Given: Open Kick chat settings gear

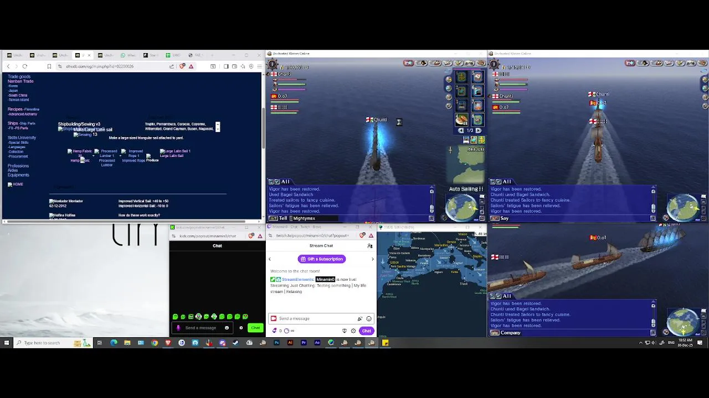Looking at the screenshot, I should click(x=241, y=328).
